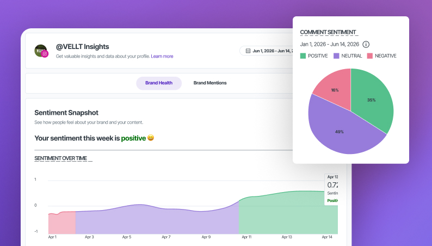The width and height of the screenshot is (432, 246).
Task: Click the Apr 13 chart tooltip
Action: pyautogui.click(x=331, y=189)
